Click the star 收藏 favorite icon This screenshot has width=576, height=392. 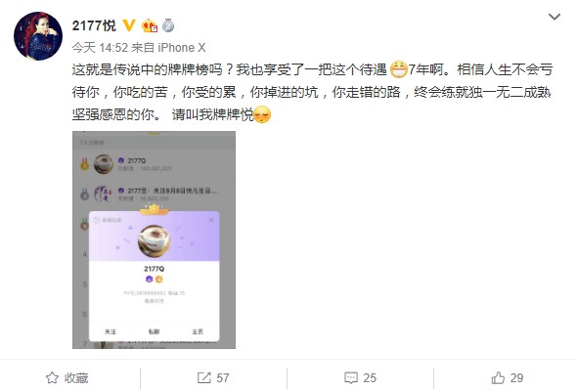[x=52, y=377]
